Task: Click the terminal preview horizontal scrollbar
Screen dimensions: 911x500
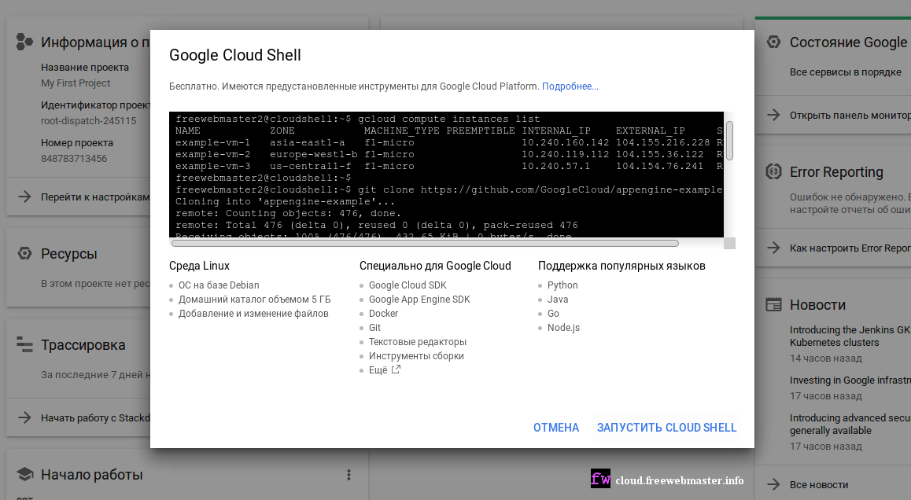Action: pyautogui.click(x=425, y=244)
